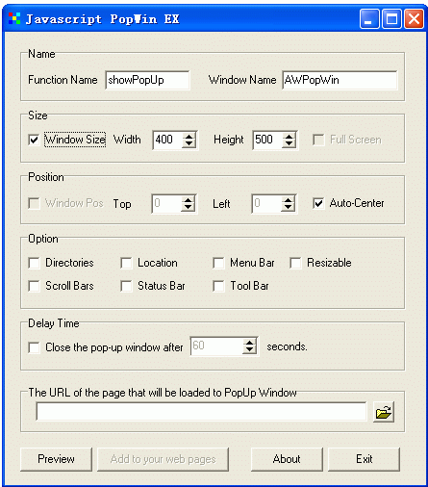Focus the Function Name text field
428x487 pixels.
coord(147,80)
